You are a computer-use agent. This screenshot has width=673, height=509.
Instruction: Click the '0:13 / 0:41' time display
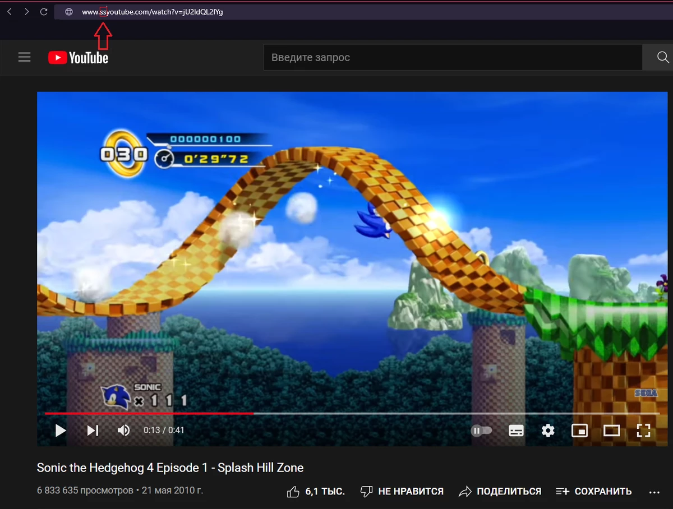tap(164, 431)
